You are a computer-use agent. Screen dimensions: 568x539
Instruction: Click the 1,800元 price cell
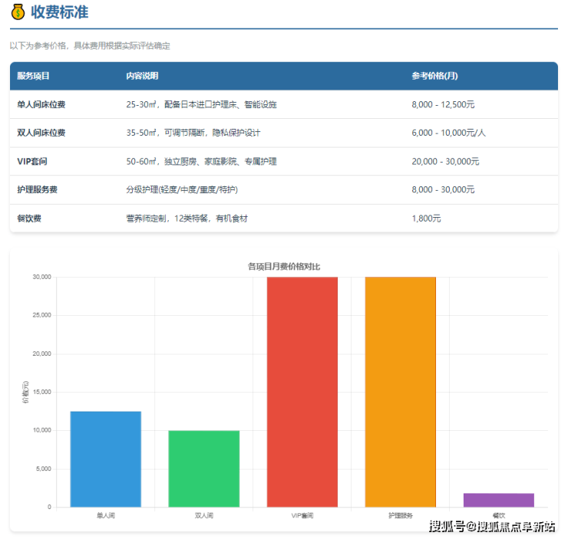tap(426, 219)
